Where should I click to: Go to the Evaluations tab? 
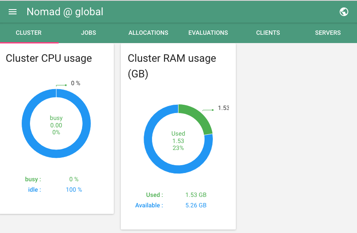click(208, 33)
